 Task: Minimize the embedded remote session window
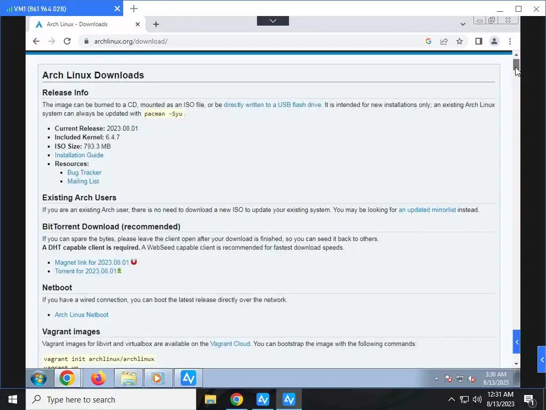(479, 21)
